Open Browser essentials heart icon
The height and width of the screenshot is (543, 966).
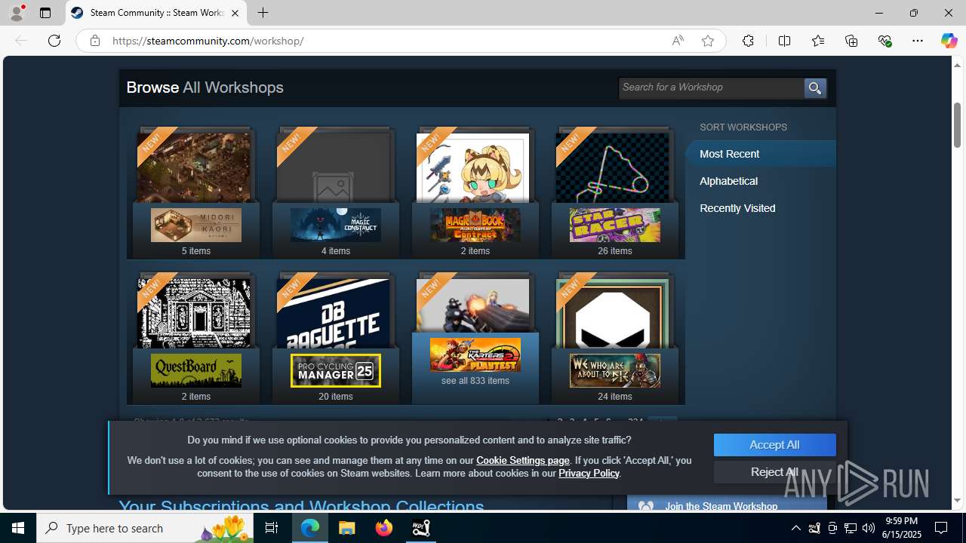tap(884, 41)
